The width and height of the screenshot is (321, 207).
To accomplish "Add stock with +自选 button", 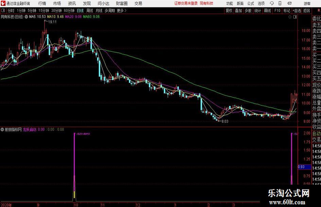I will 297,11.
